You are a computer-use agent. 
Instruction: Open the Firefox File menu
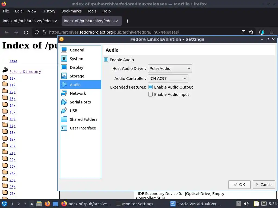(x=6, y=11)
